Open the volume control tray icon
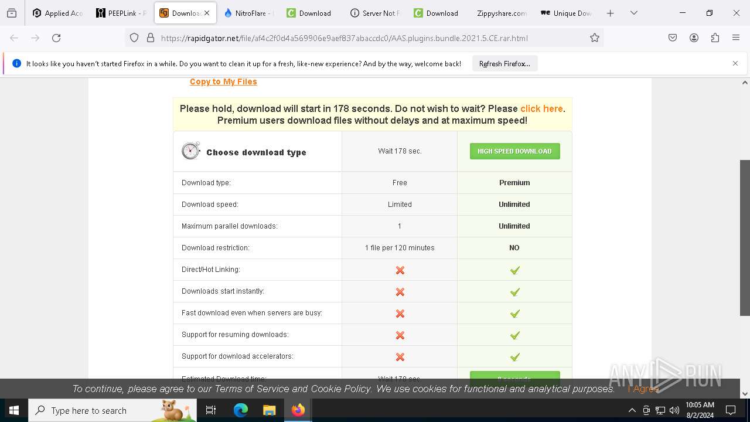Image resolution: width=750 pixels, height=422 pixels. point(674,410)
